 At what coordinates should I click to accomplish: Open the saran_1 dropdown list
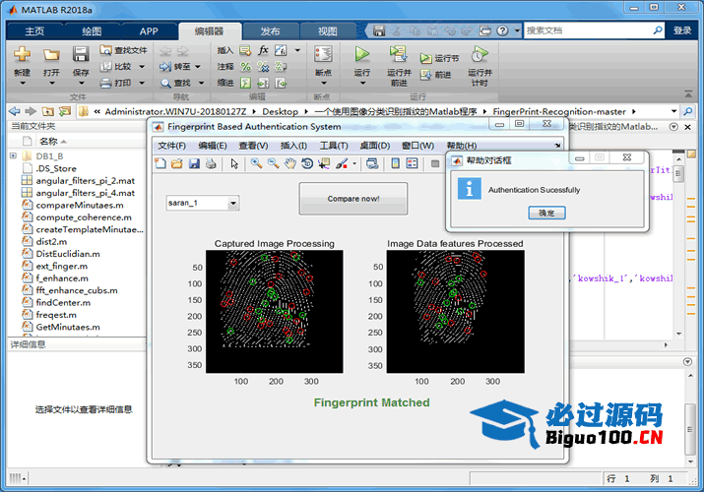233,203
